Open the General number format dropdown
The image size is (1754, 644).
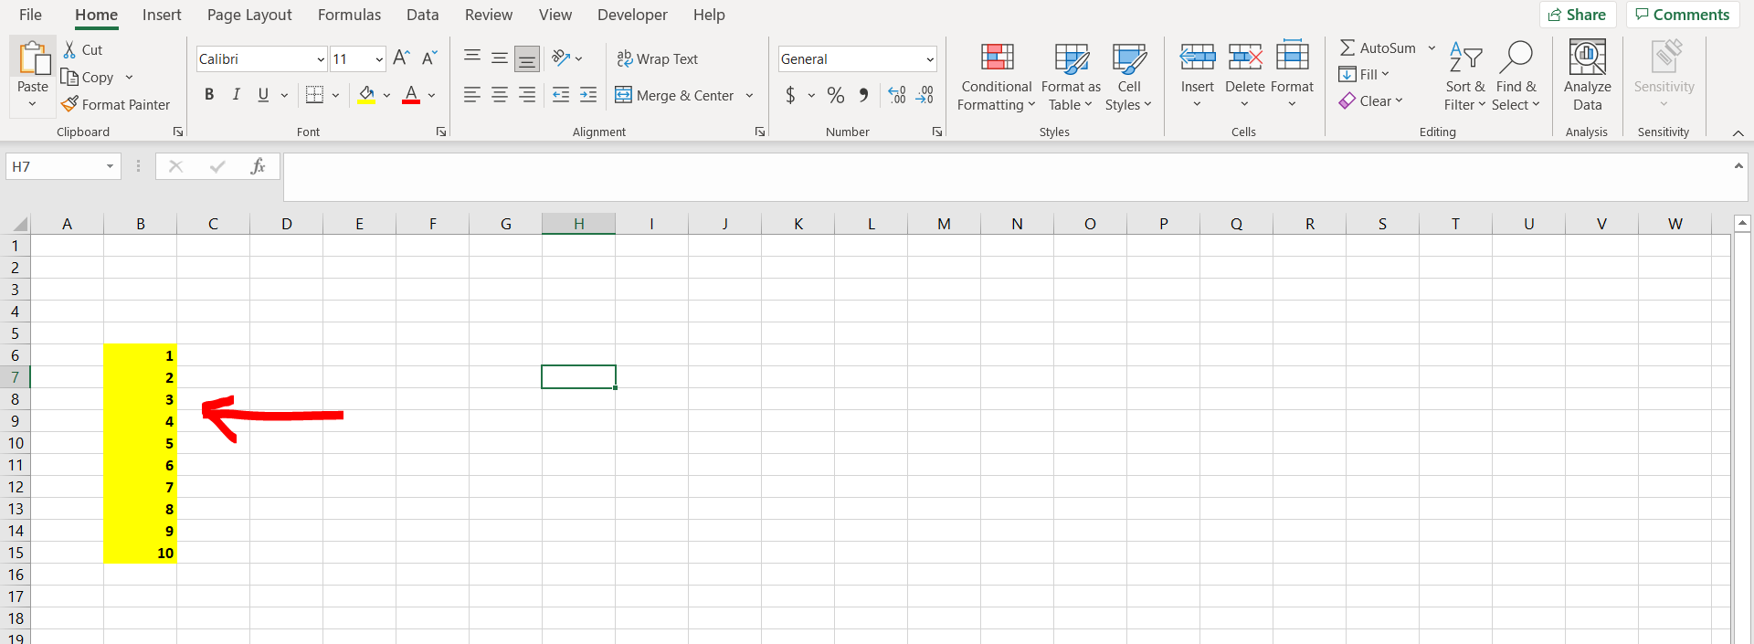(929, 59)
